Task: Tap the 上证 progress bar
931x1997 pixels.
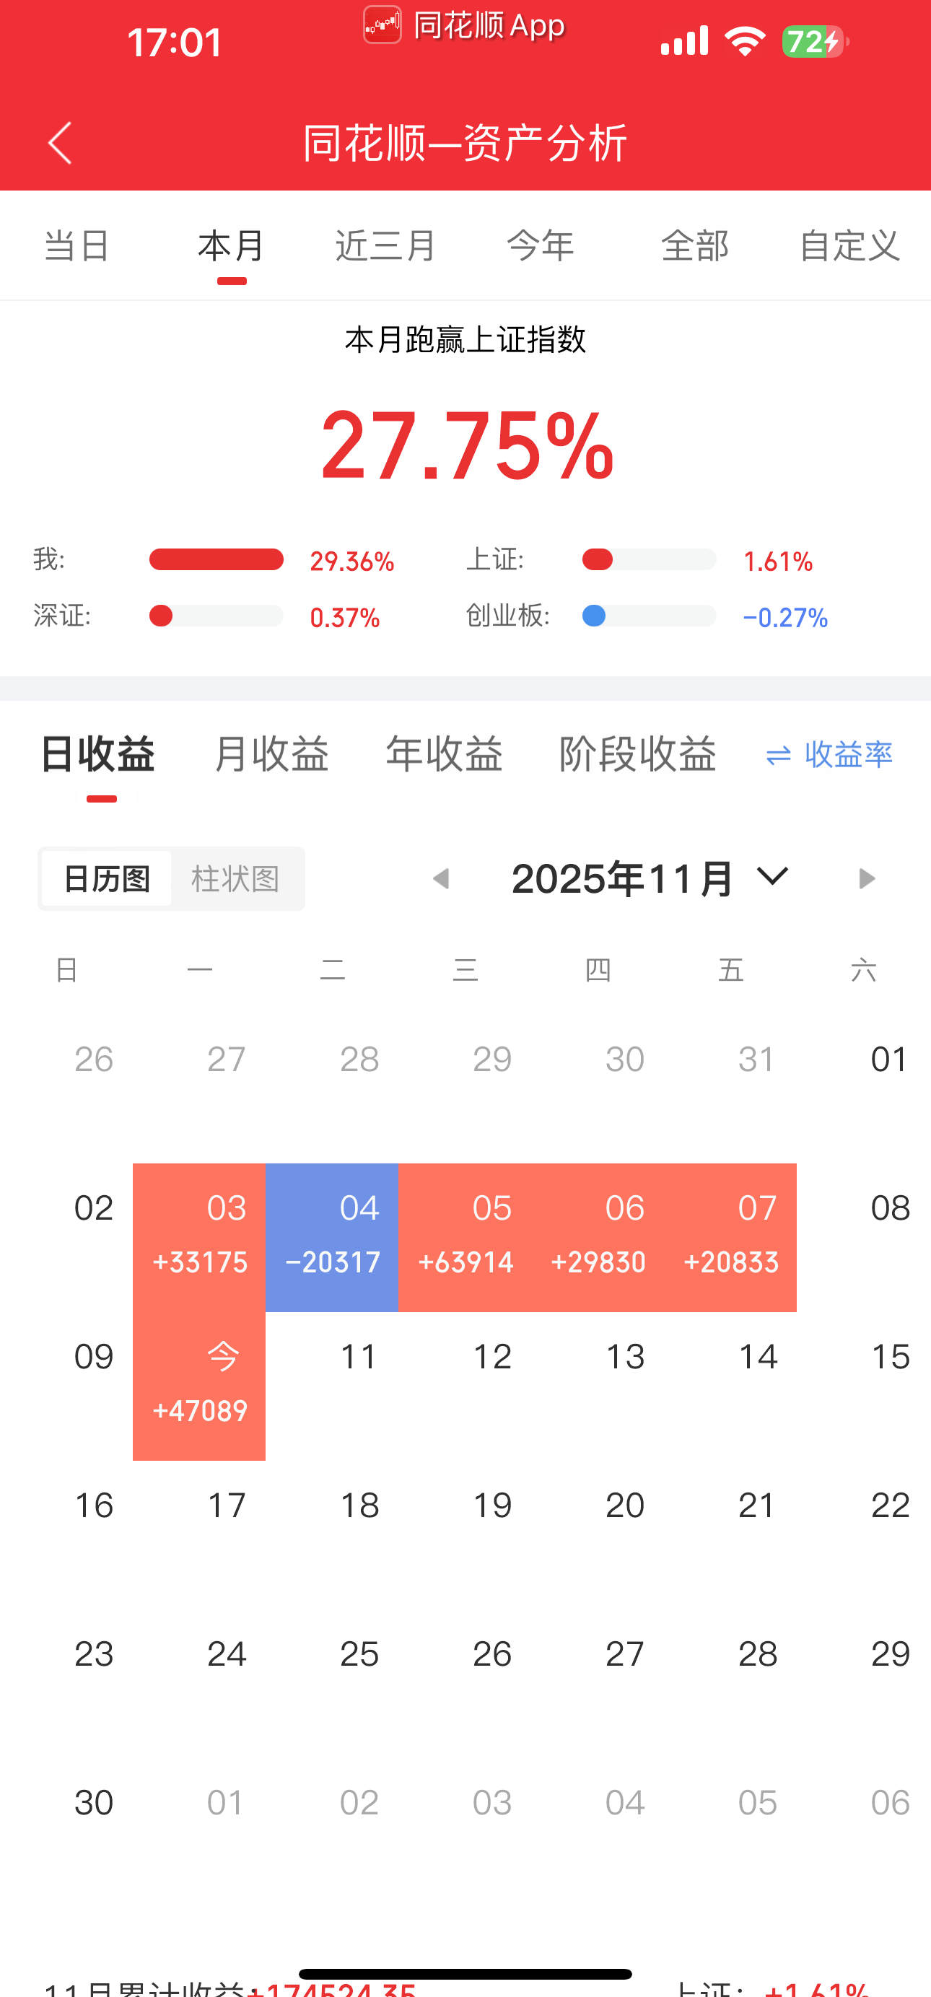Action: 650,559
